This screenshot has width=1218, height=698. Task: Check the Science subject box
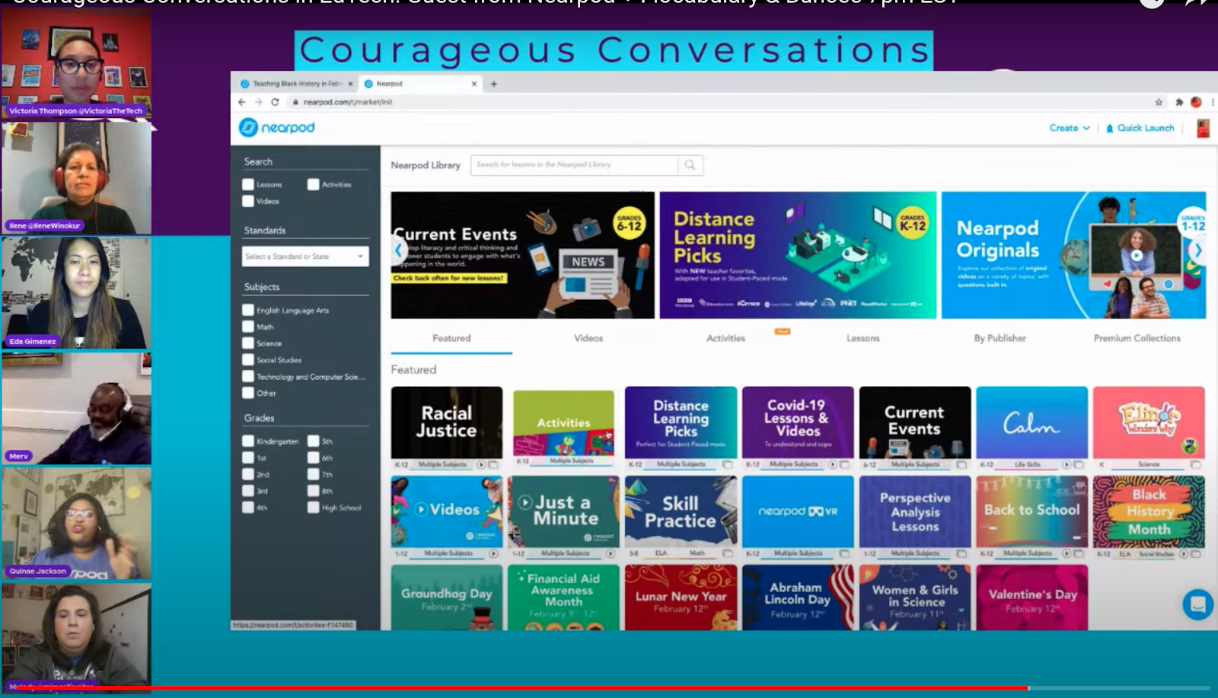248,343
